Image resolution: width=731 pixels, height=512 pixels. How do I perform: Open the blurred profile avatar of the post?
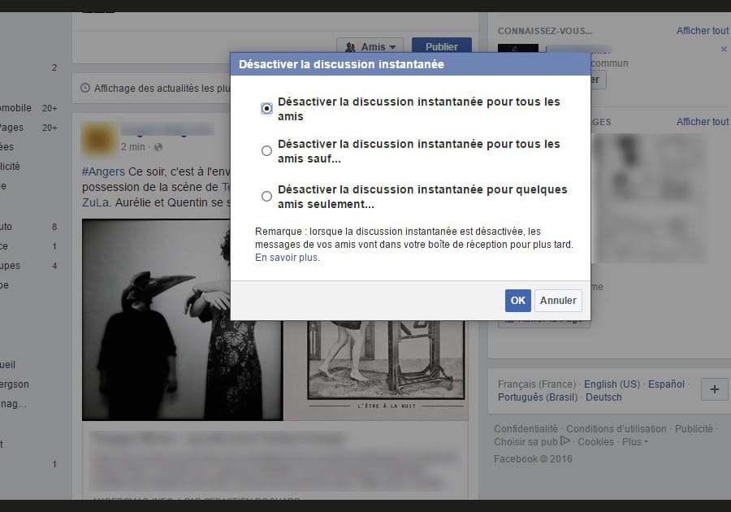tap(98, 138)
